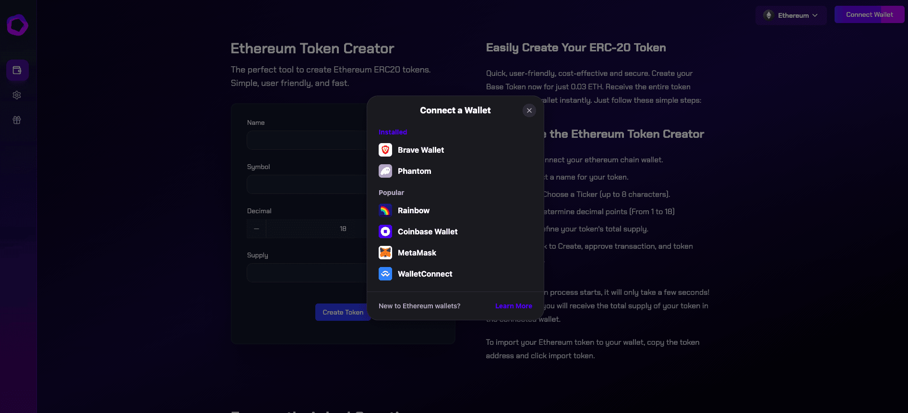
Task: Click the Decimal field showing 18
Action: [317, 229]
